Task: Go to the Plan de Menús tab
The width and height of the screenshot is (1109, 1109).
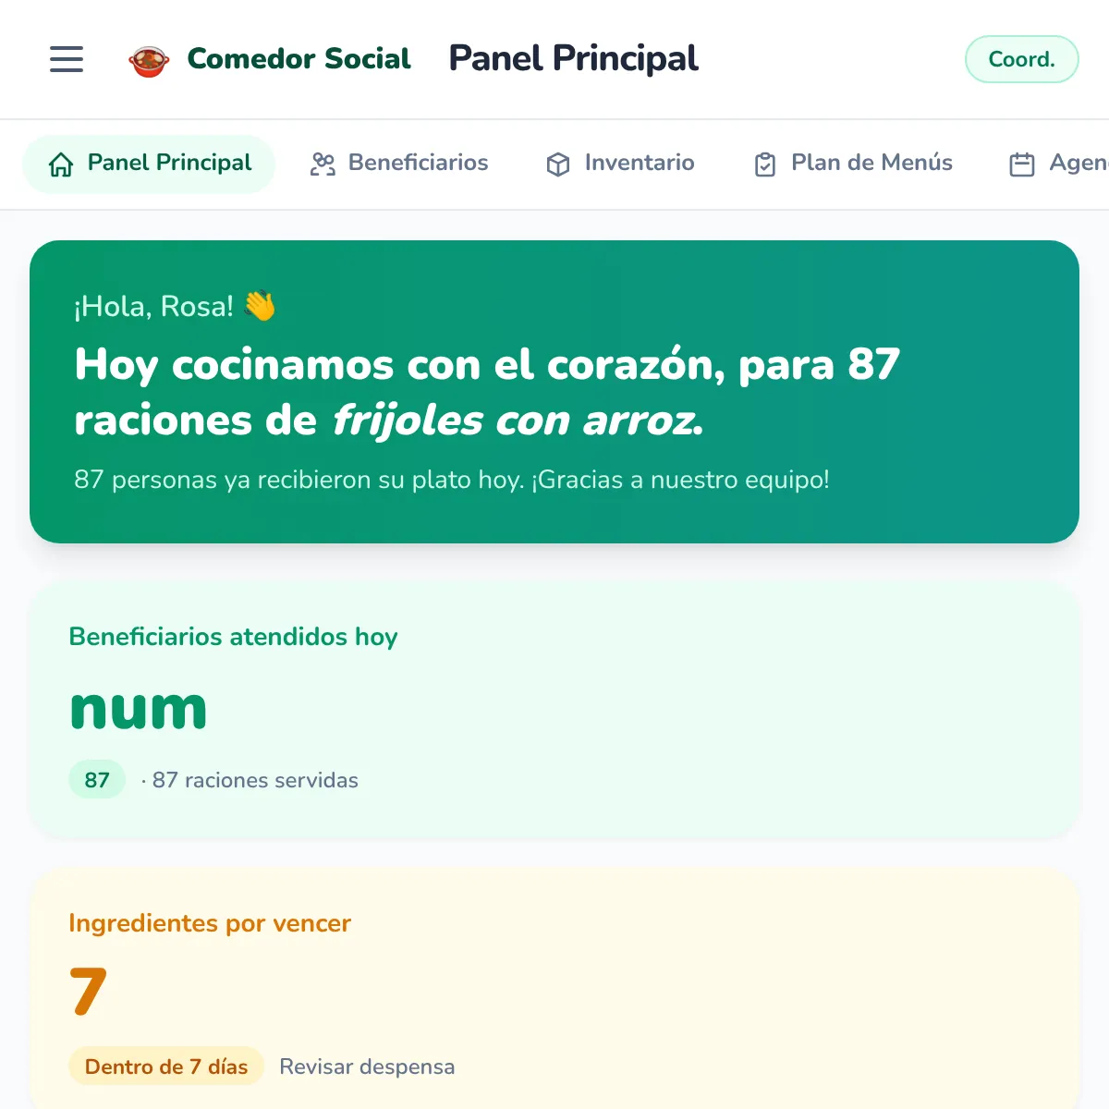Action: pos(853,164)
